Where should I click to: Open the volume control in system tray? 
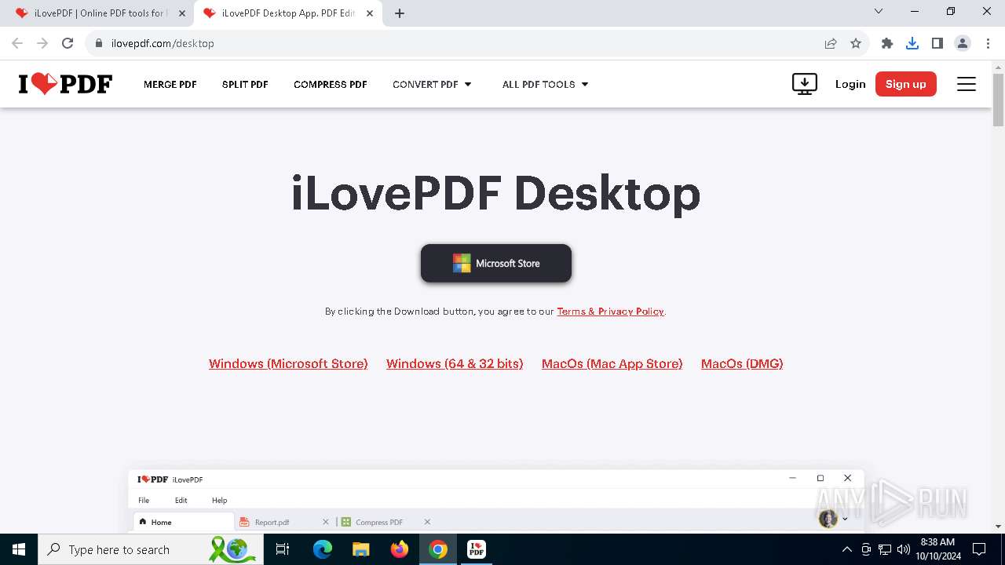[x=904, y=549]
